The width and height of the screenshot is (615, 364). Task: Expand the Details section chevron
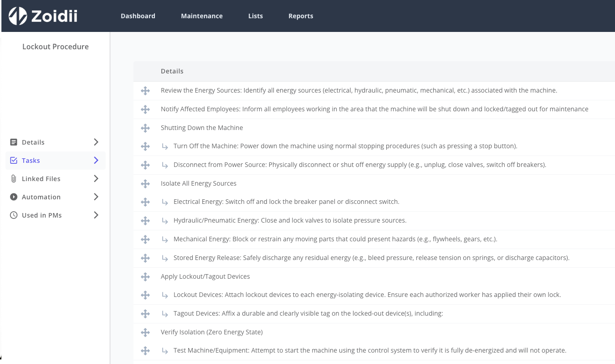(96, 142)
